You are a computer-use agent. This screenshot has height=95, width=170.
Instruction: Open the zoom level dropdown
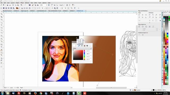pyautogui.click(x=47, y=5)
